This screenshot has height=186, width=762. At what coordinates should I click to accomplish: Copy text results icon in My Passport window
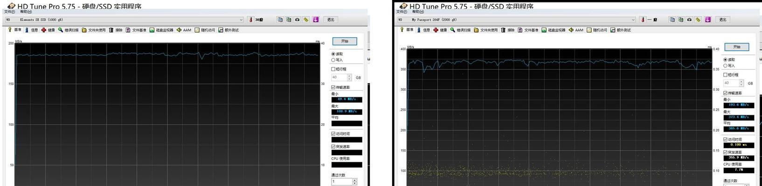[x=672, y=20]
